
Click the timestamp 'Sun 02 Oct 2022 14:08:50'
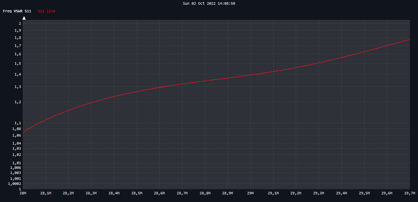click(x=209, y=3)
